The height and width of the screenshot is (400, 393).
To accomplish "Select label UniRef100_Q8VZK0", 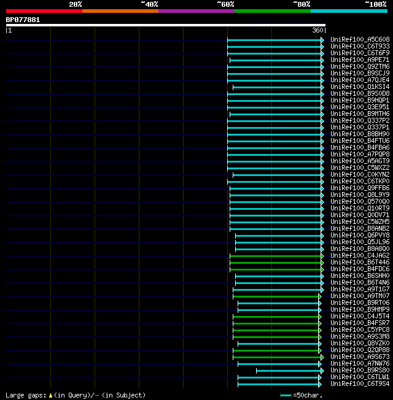I will click(x=360, y=344).
